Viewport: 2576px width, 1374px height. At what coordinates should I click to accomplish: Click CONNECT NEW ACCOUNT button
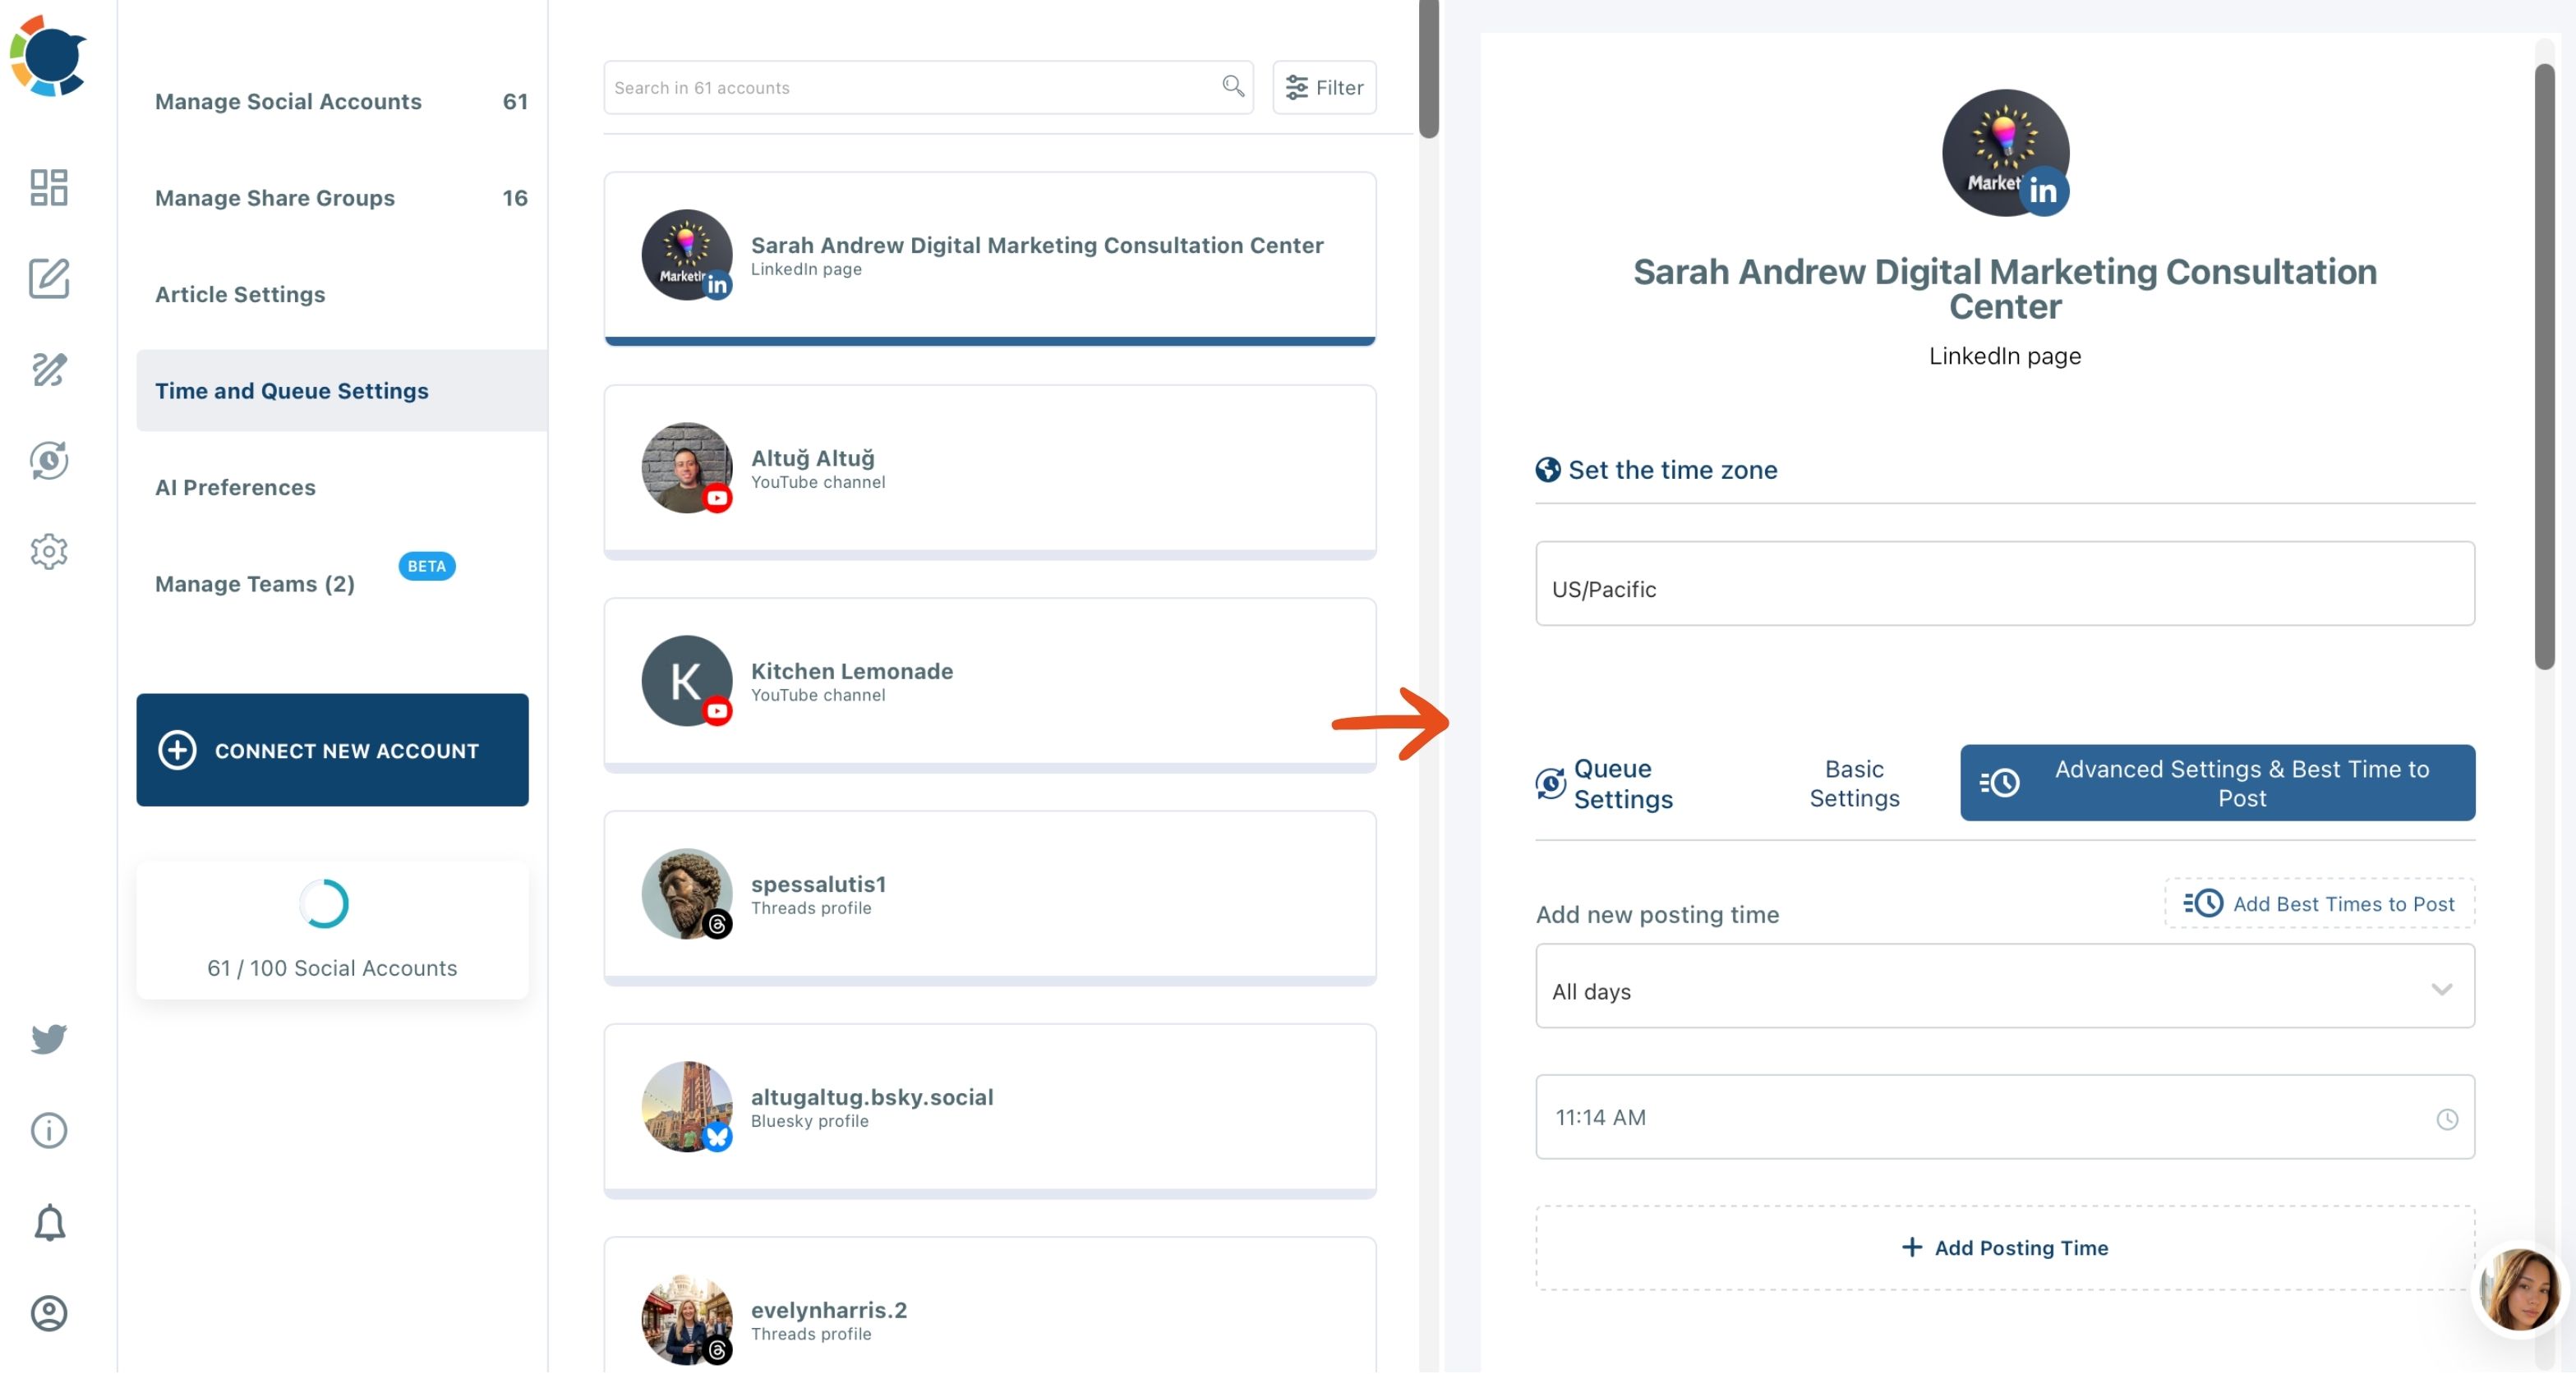(x=332, y=751)
